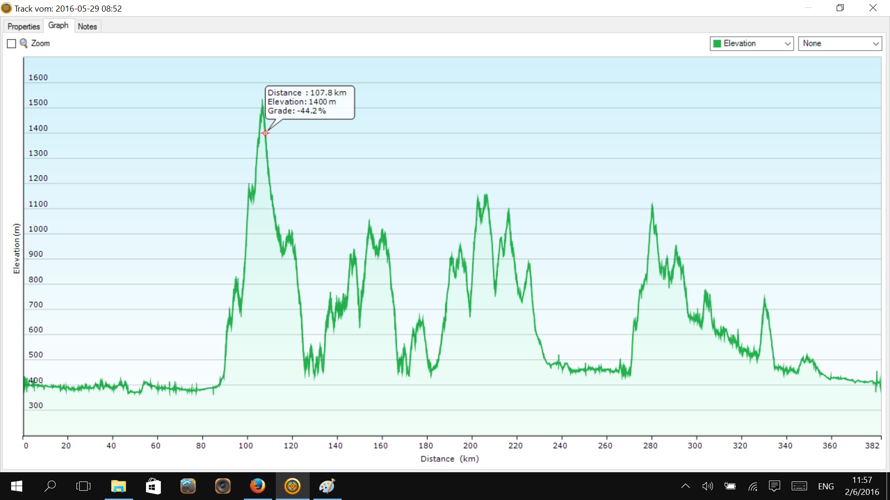Viewport: 890px width, 500px height.
Task: Click the taskbar search icon
Action: pos(50,486)
